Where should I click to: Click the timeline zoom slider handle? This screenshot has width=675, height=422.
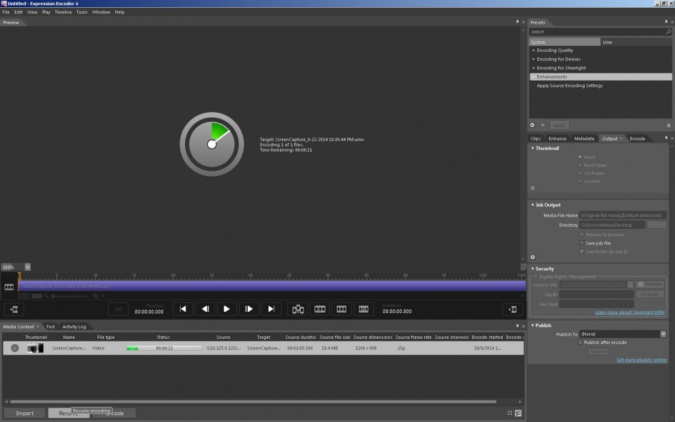tap(52, 296)
